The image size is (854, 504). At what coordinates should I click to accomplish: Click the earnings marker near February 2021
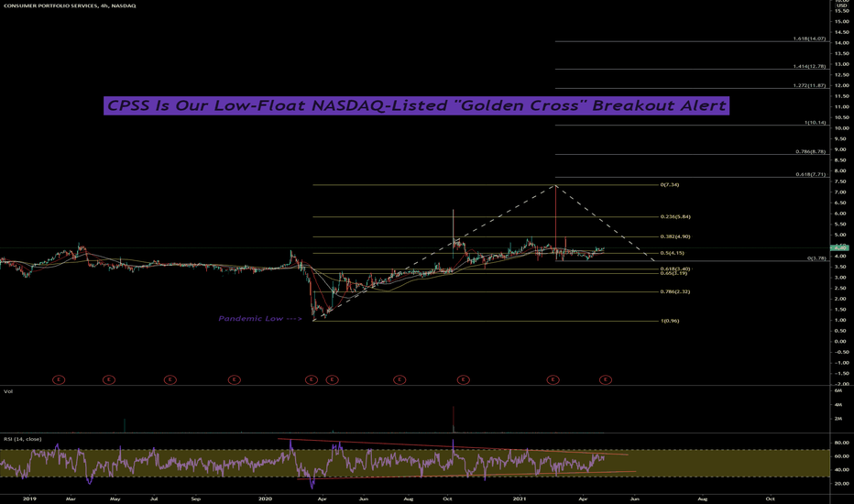(x=553, y=379)
